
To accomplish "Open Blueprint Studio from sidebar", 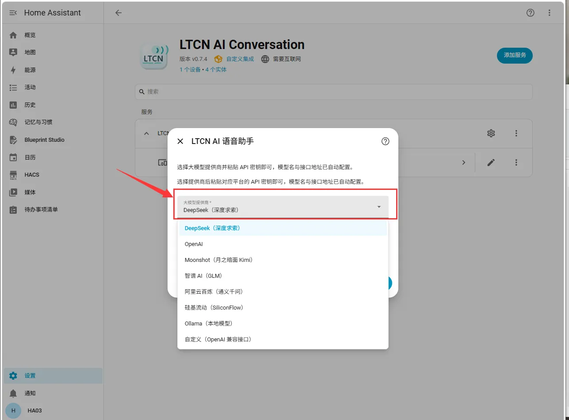I will pyautogui.click(x=53, y=140).
